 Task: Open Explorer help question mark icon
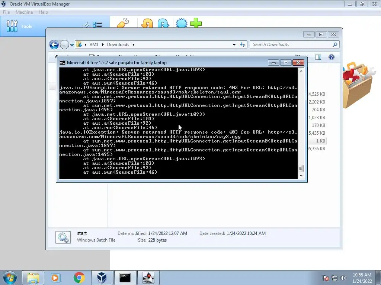(x=332, y=57)
